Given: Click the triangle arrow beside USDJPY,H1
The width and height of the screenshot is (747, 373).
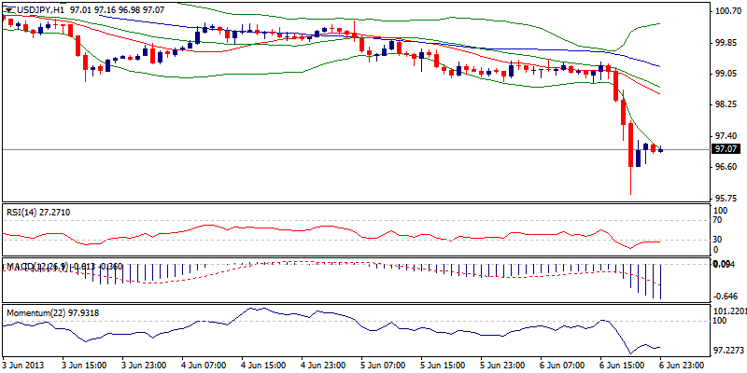Looking at the screenshot, I should 7,8.
